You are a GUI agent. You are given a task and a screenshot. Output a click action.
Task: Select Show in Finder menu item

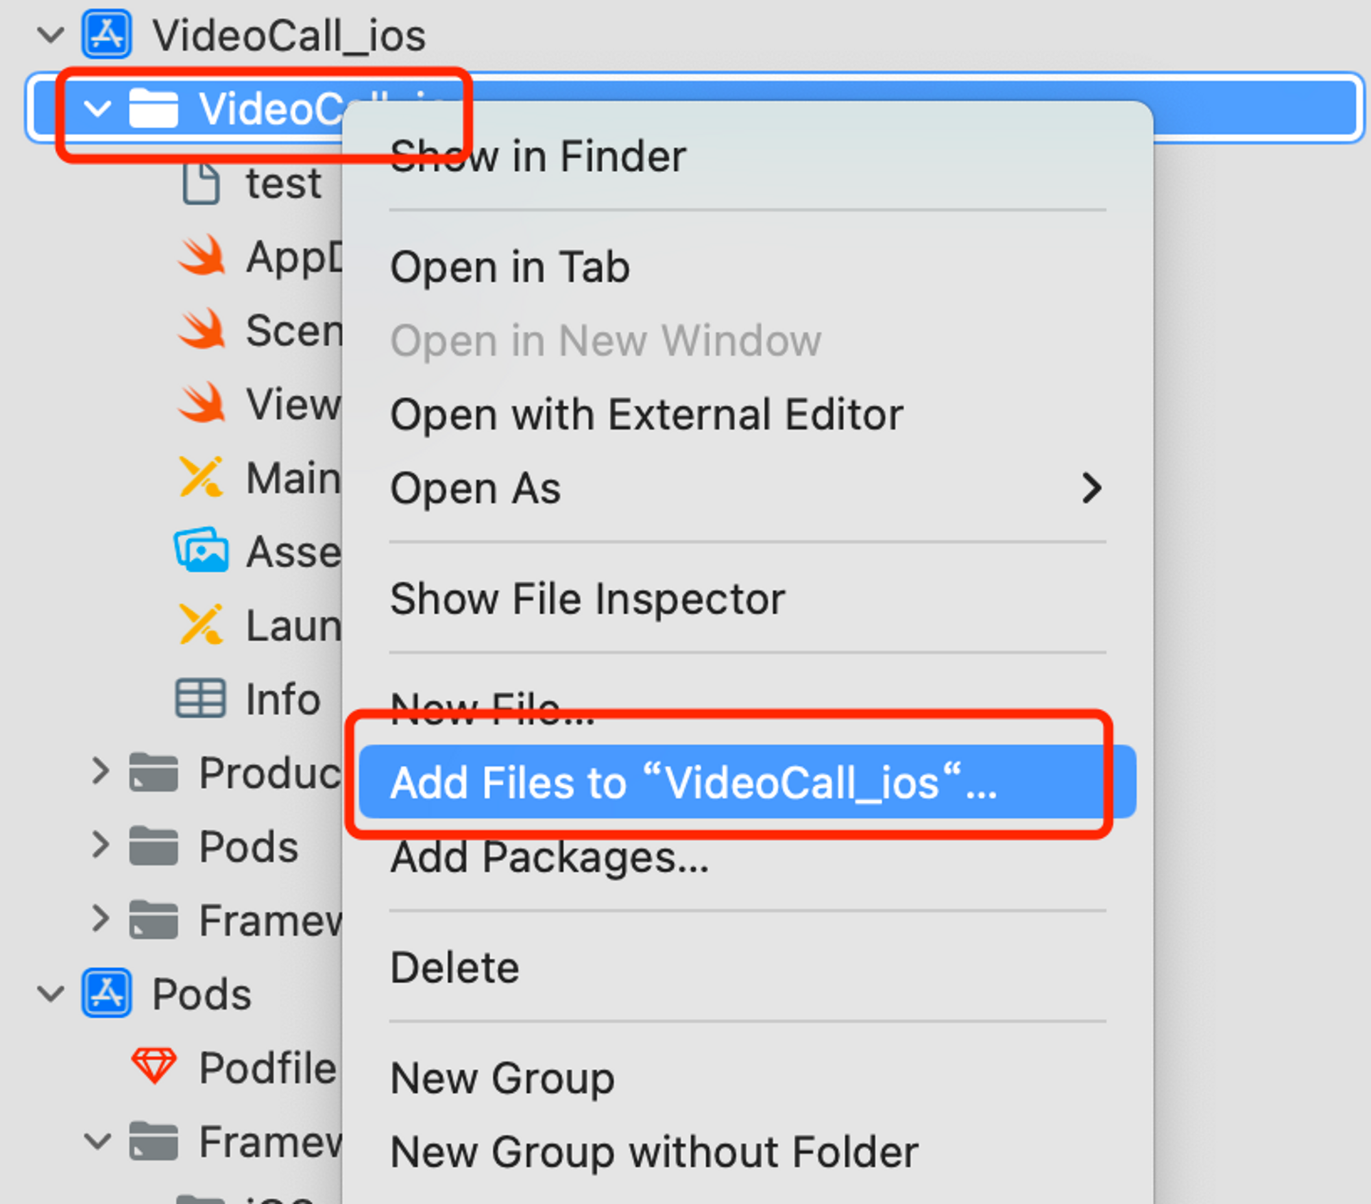click(x=538, y=156)
